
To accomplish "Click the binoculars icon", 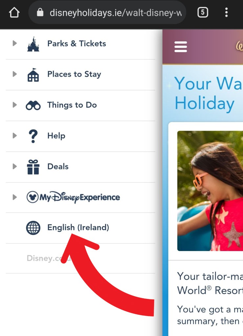I will pyautogui.click(x=33, y=105).
